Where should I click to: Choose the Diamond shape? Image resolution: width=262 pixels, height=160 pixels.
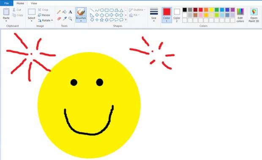coord(97,15)
